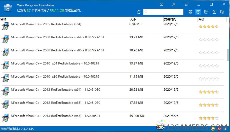The image size is (230, 132).
Task: Click star rating for Visual C++ 2012 (x86)
Action: [x=209, y=105]
